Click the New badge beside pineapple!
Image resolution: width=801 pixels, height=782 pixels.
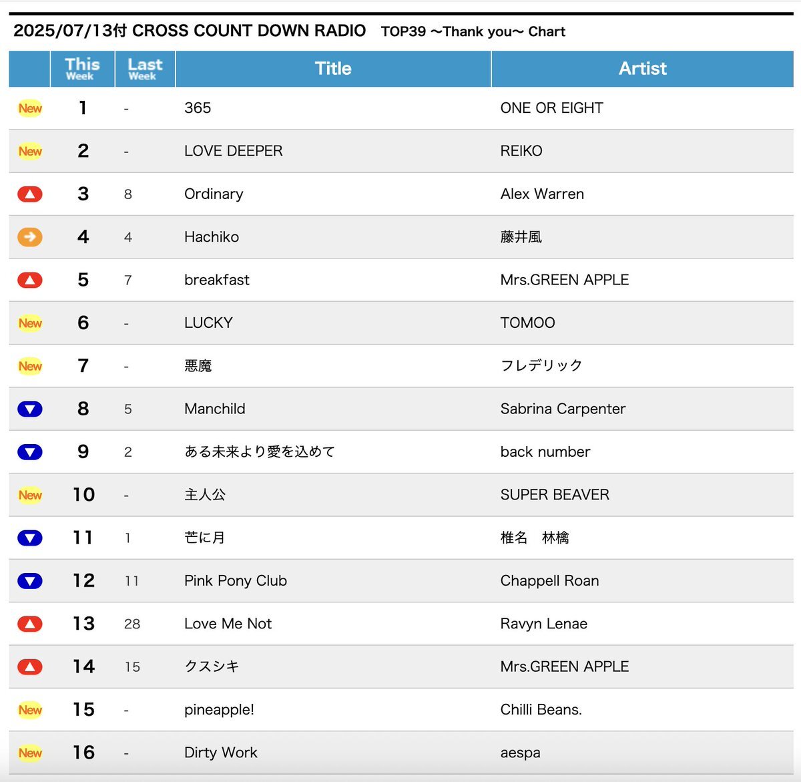(x=30, y=710)
